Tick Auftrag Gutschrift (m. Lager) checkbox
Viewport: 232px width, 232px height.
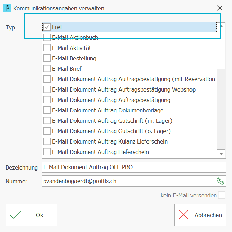[47, 121]
